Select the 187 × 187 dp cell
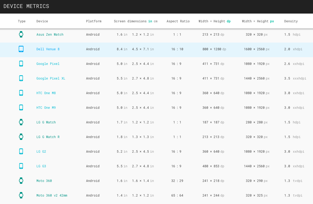Viewport: 313px width, 204px height. coord(213,122)
